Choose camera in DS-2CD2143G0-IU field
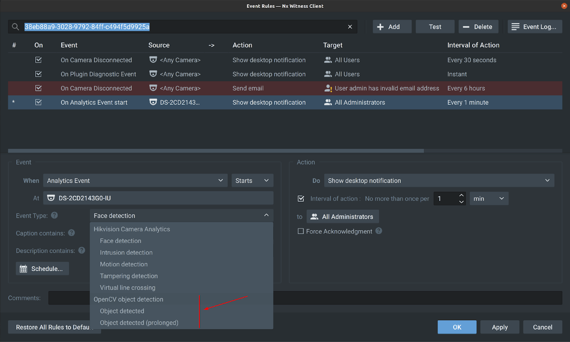The width and height of the screenshot is (570, 342). pos(158,198)
